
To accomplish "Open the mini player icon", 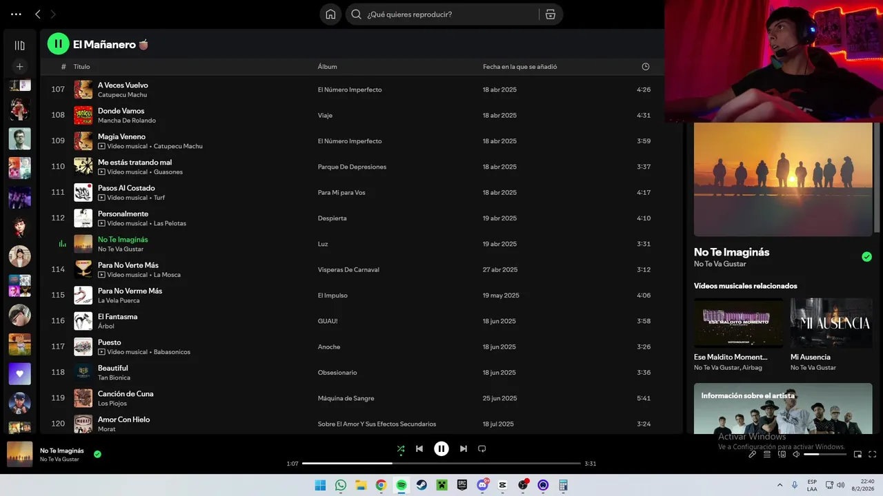I will [857, 454].
